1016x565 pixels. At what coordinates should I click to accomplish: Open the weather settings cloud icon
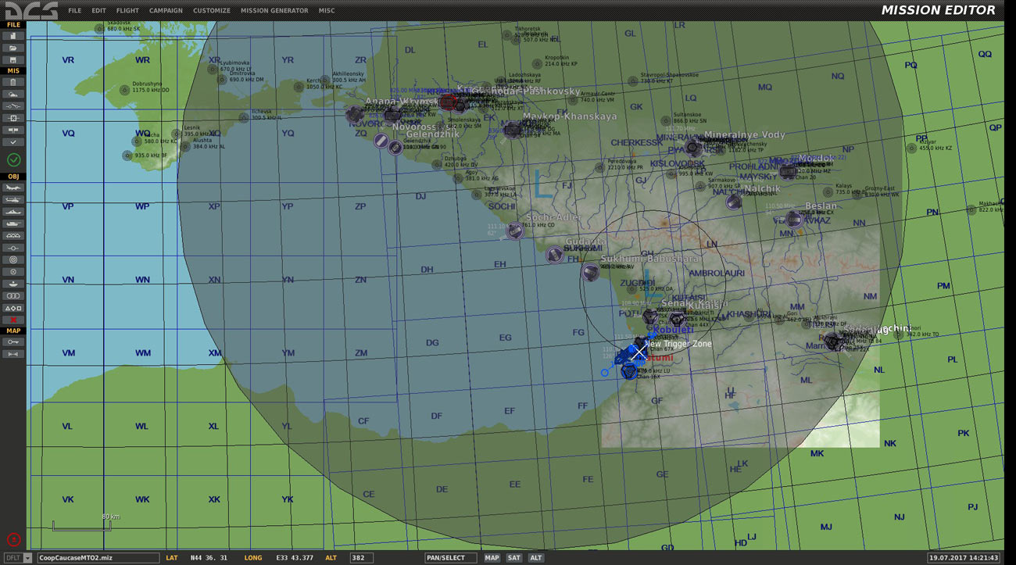[x=13, y=94]
